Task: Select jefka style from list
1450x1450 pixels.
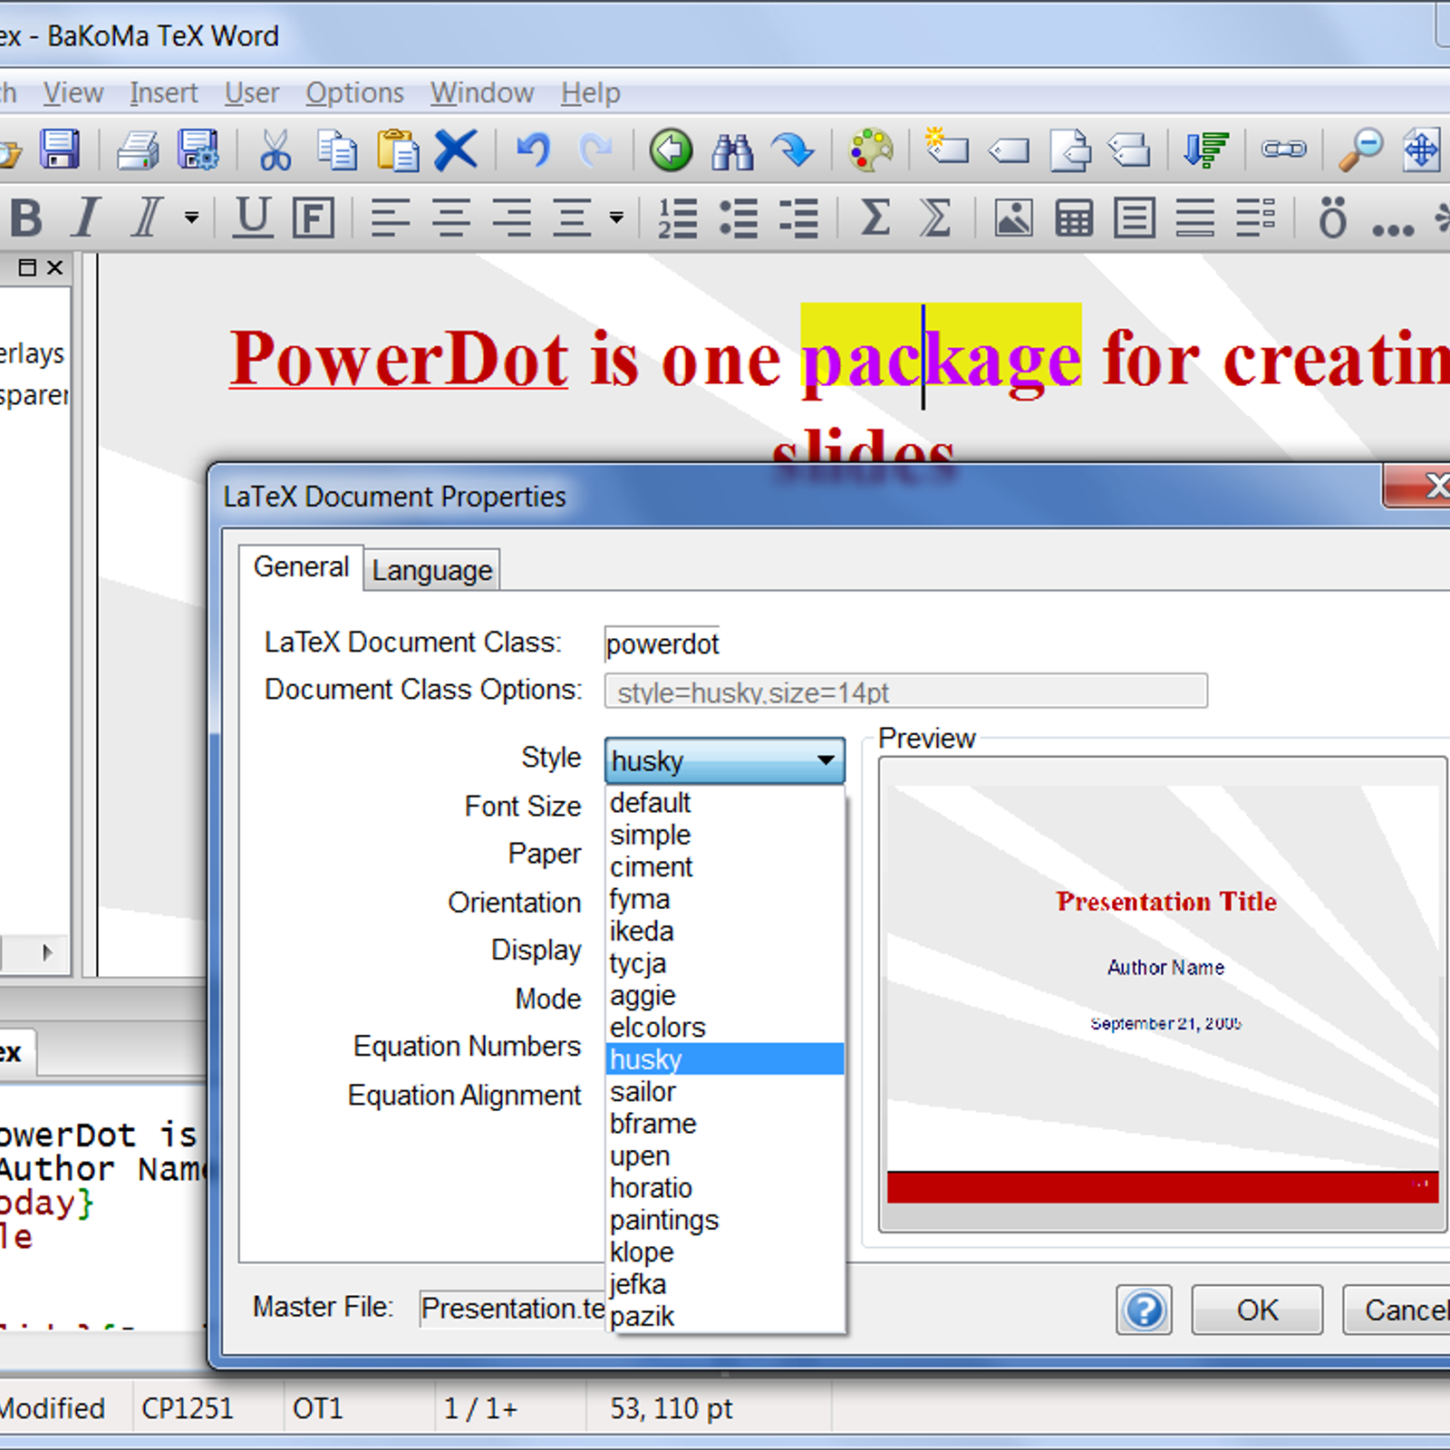Action: click(724, 1285)
